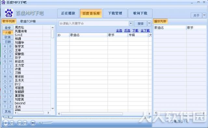Start playback with the play button
Image resolution: width=208 pixels, height=128 pixels.
(x=6, y=123)
